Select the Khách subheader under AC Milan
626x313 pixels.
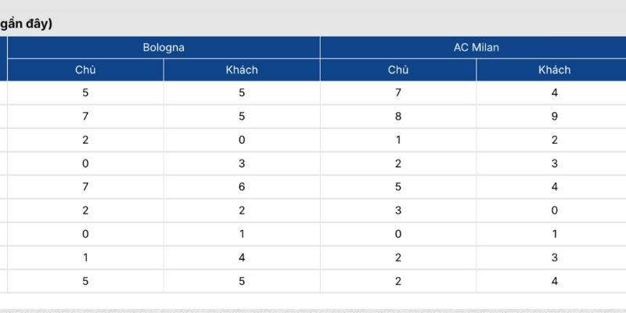[554, 70]
